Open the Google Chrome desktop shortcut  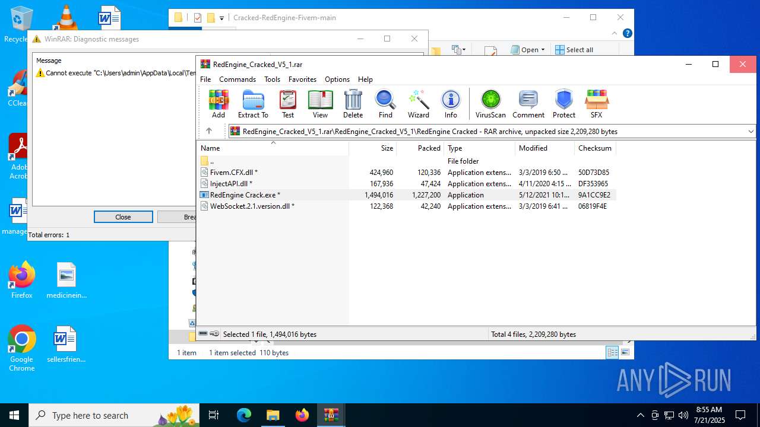[22, 349]
